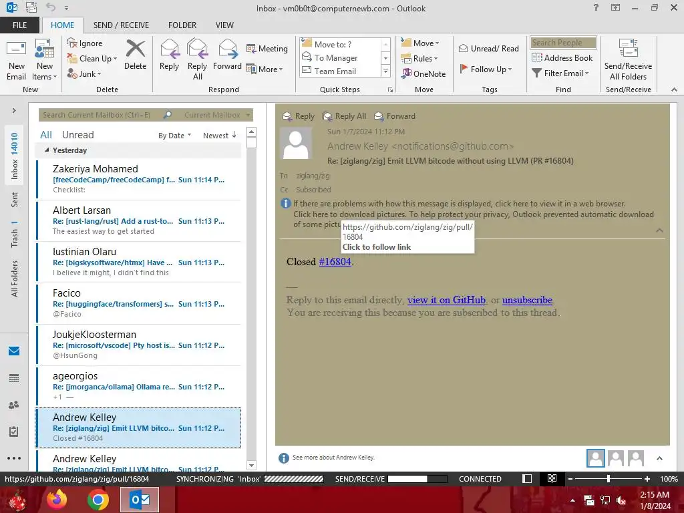Click the Search Current Mailbox field
Image resolution: width=684 pixels, height=513 pixels.
[102, 115]
